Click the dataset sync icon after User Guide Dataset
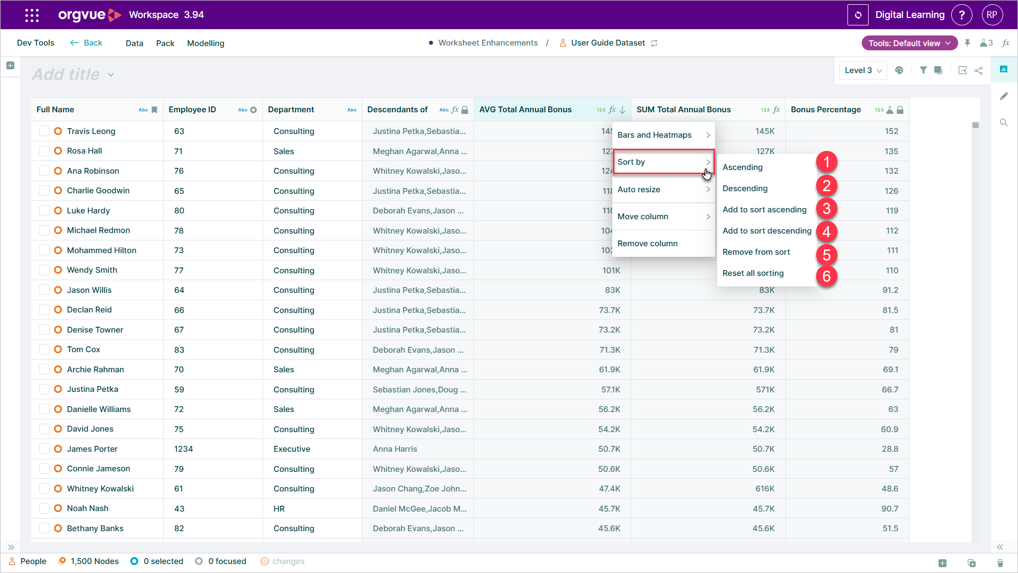The height and width of the screenshot is (573, 1018). pos(654,43)
